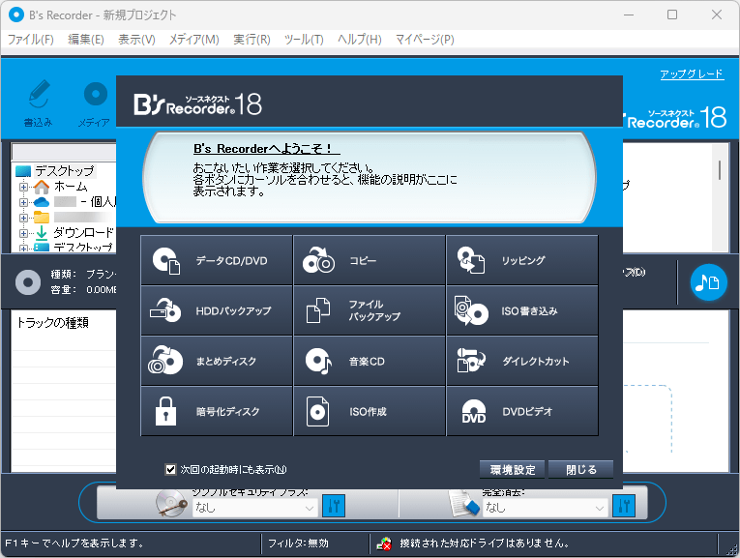
Task: Select デスクトップ root in folder tree
Action: [65, 171]
